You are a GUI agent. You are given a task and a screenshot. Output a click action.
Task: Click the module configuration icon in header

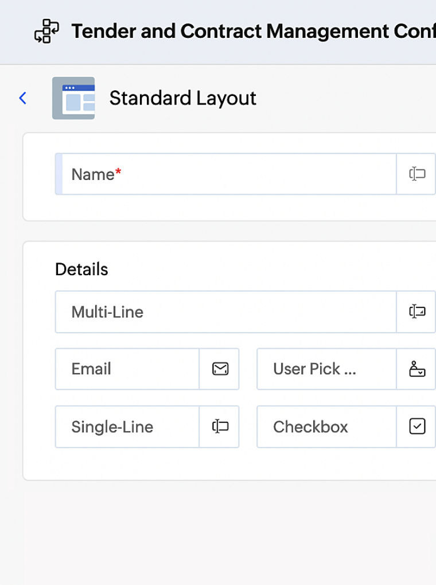(47, 32)
